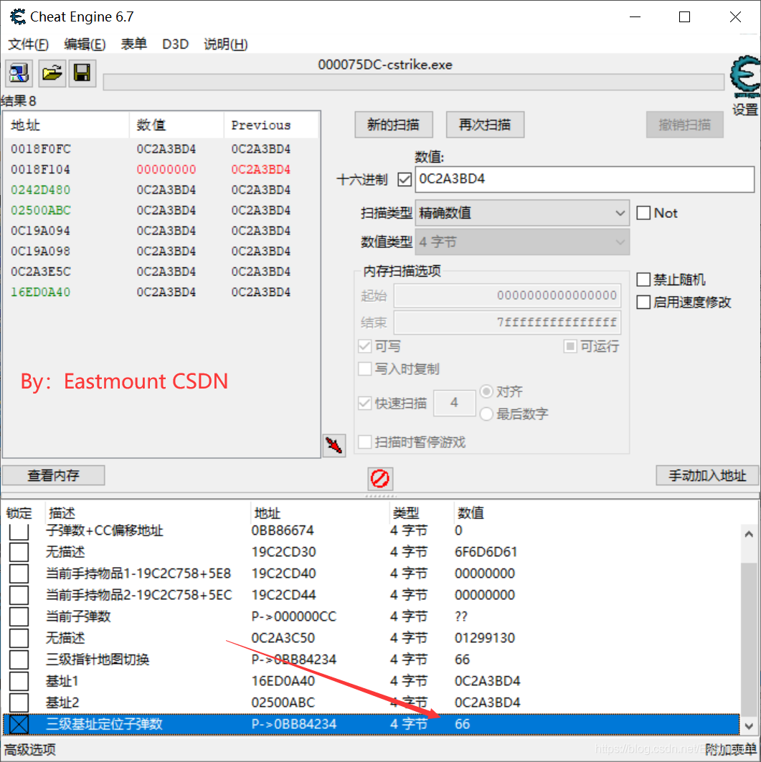The width and height of the screenshot is (761, 762).
Task: Enable the 禁止随机 checkbox
Action: pos(643,280)
